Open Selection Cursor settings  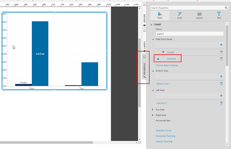(x=163, y=131)
